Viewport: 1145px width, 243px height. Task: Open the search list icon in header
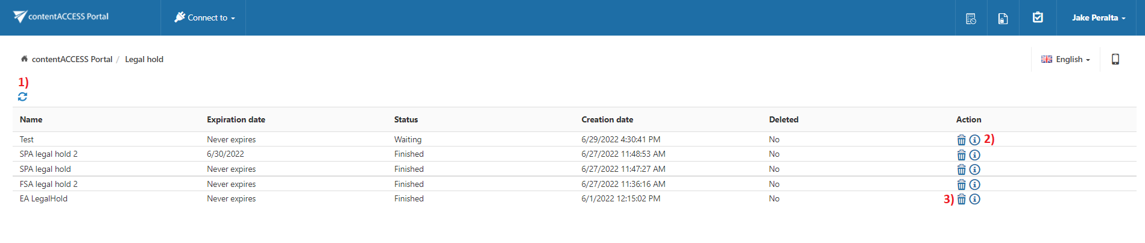pyautogui.click(x=971, y=19)
